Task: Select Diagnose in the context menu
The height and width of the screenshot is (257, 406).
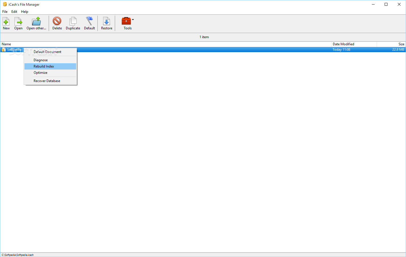Action: point(50,60)
